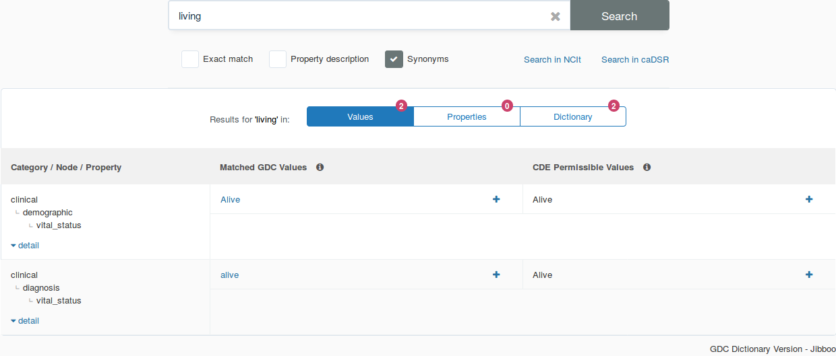Image resolution: width=836 pixels, height=356 pixels.
Task: Open the Dictionary results tab
Action: [x=572, y=116]
